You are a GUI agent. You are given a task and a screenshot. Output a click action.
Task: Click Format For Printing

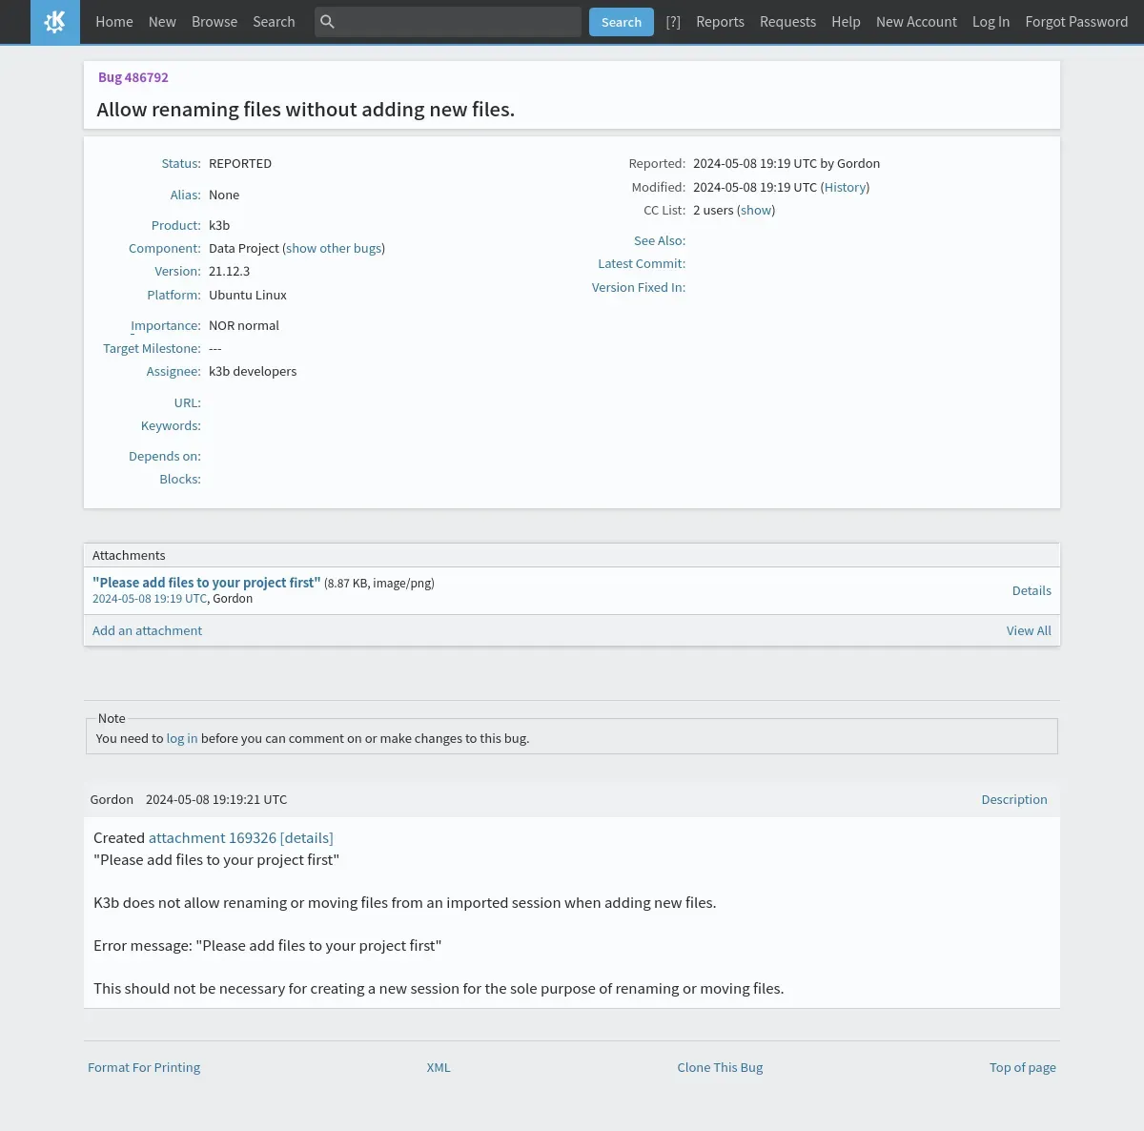[x=144, y=1067]
